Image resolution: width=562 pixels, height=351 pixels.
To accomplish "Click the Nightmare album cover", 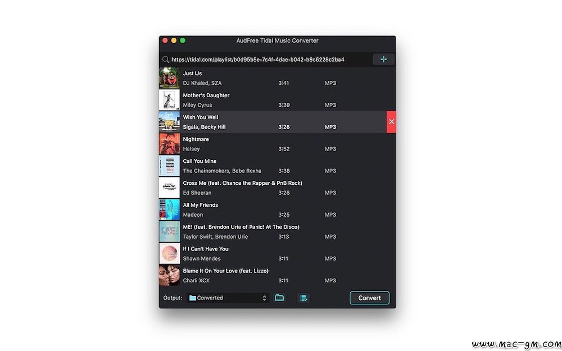I will (x=169, y=144).
